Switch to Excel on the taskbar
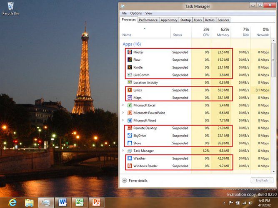Screen dimensions: 278x208 tap(80, 203)
